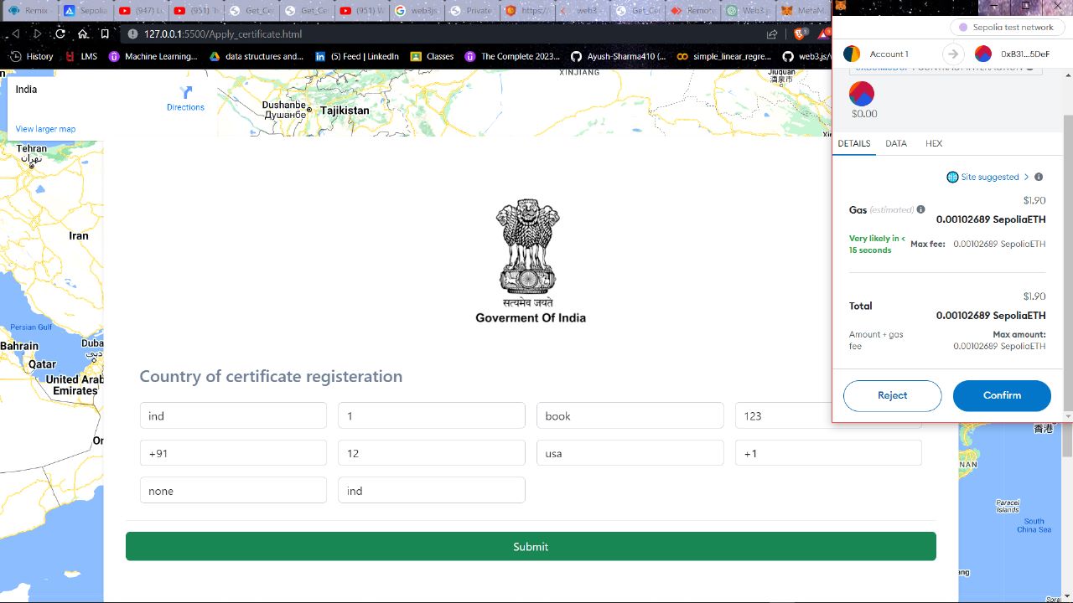This screenshot has height=603, width=1073.
Task: Click the Confirm button in MetaMask
Action: point(1002,395)
